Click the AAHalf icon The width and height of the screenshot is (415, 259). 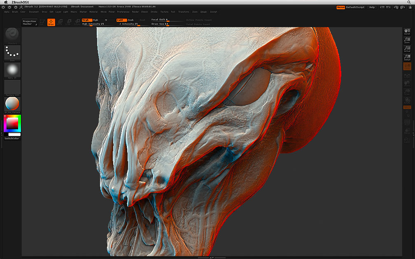tap(407, 58)
